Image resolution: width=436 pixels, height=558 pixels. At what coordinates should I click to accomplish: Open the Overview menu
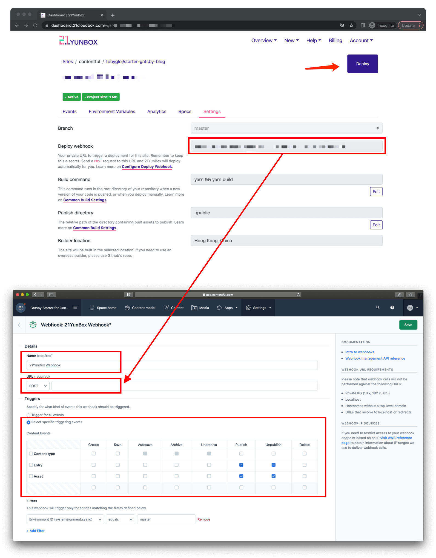click(x=264, y=41)
